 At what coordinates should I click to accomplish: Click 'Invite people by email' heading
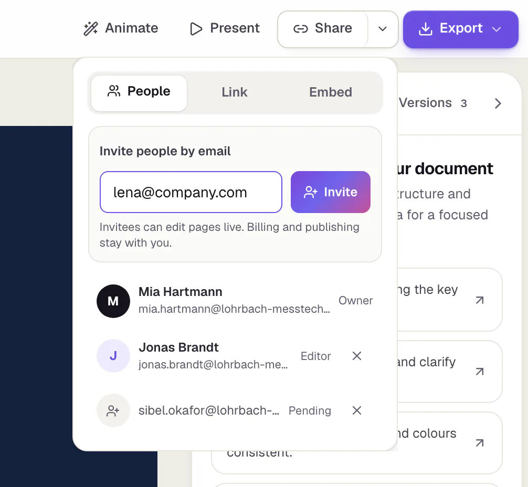[165, 151]
